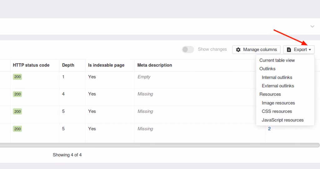Image resolution: width=320 pixels, height=169 pixels.
Task: Click the Depth column header
Action: tap(68, 65)
